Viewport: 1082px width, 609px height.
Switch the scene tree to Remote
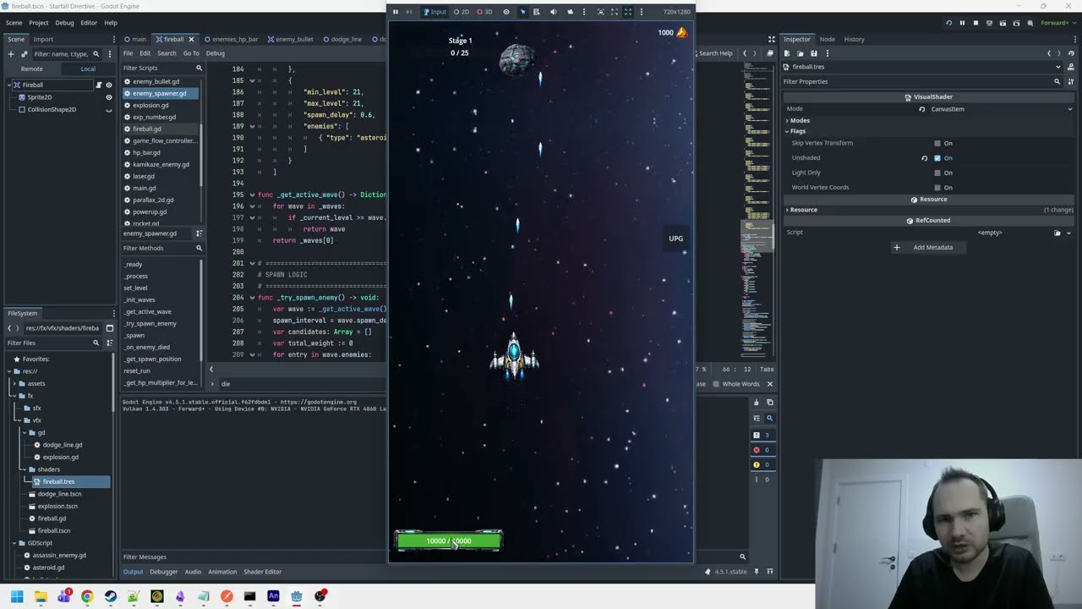pyautogui.click(x=32, y=69)
